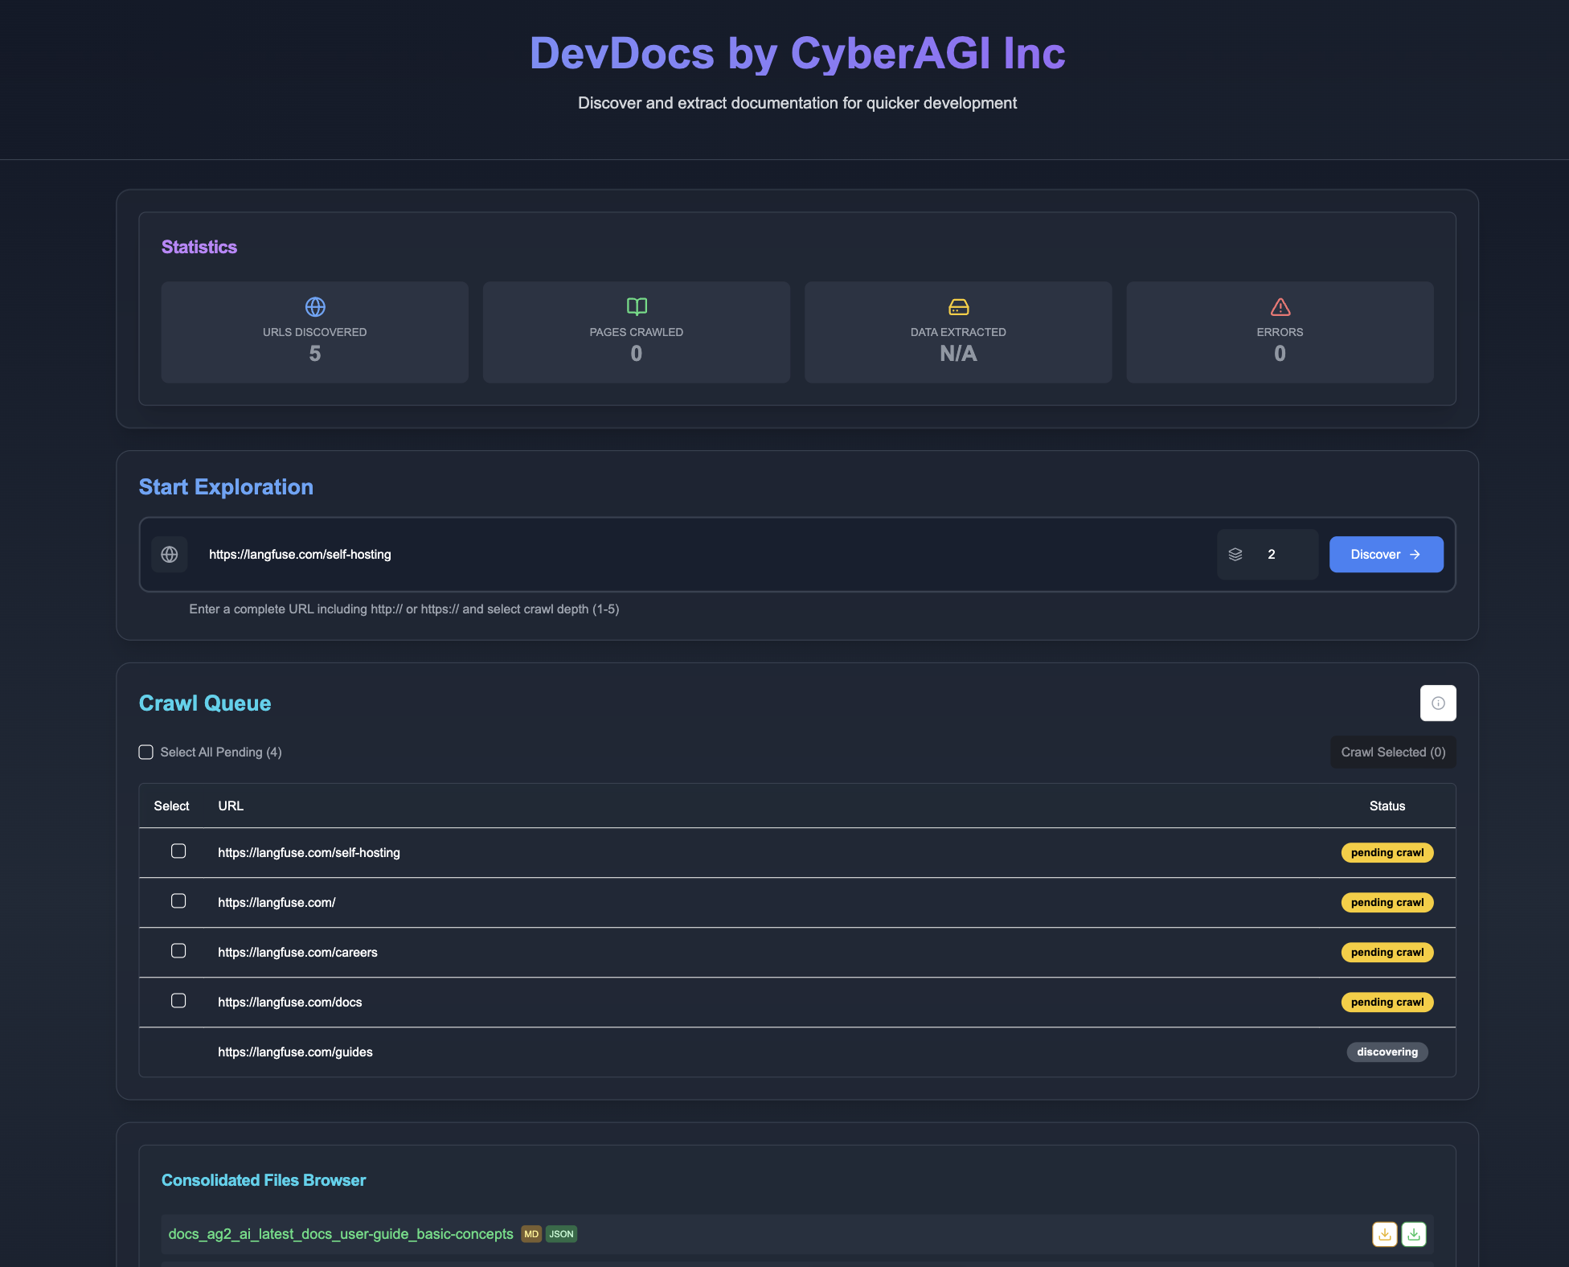Click the globe icon above URLs Discovered
The image size is (1569, 1267).
(x=314, y=306)
